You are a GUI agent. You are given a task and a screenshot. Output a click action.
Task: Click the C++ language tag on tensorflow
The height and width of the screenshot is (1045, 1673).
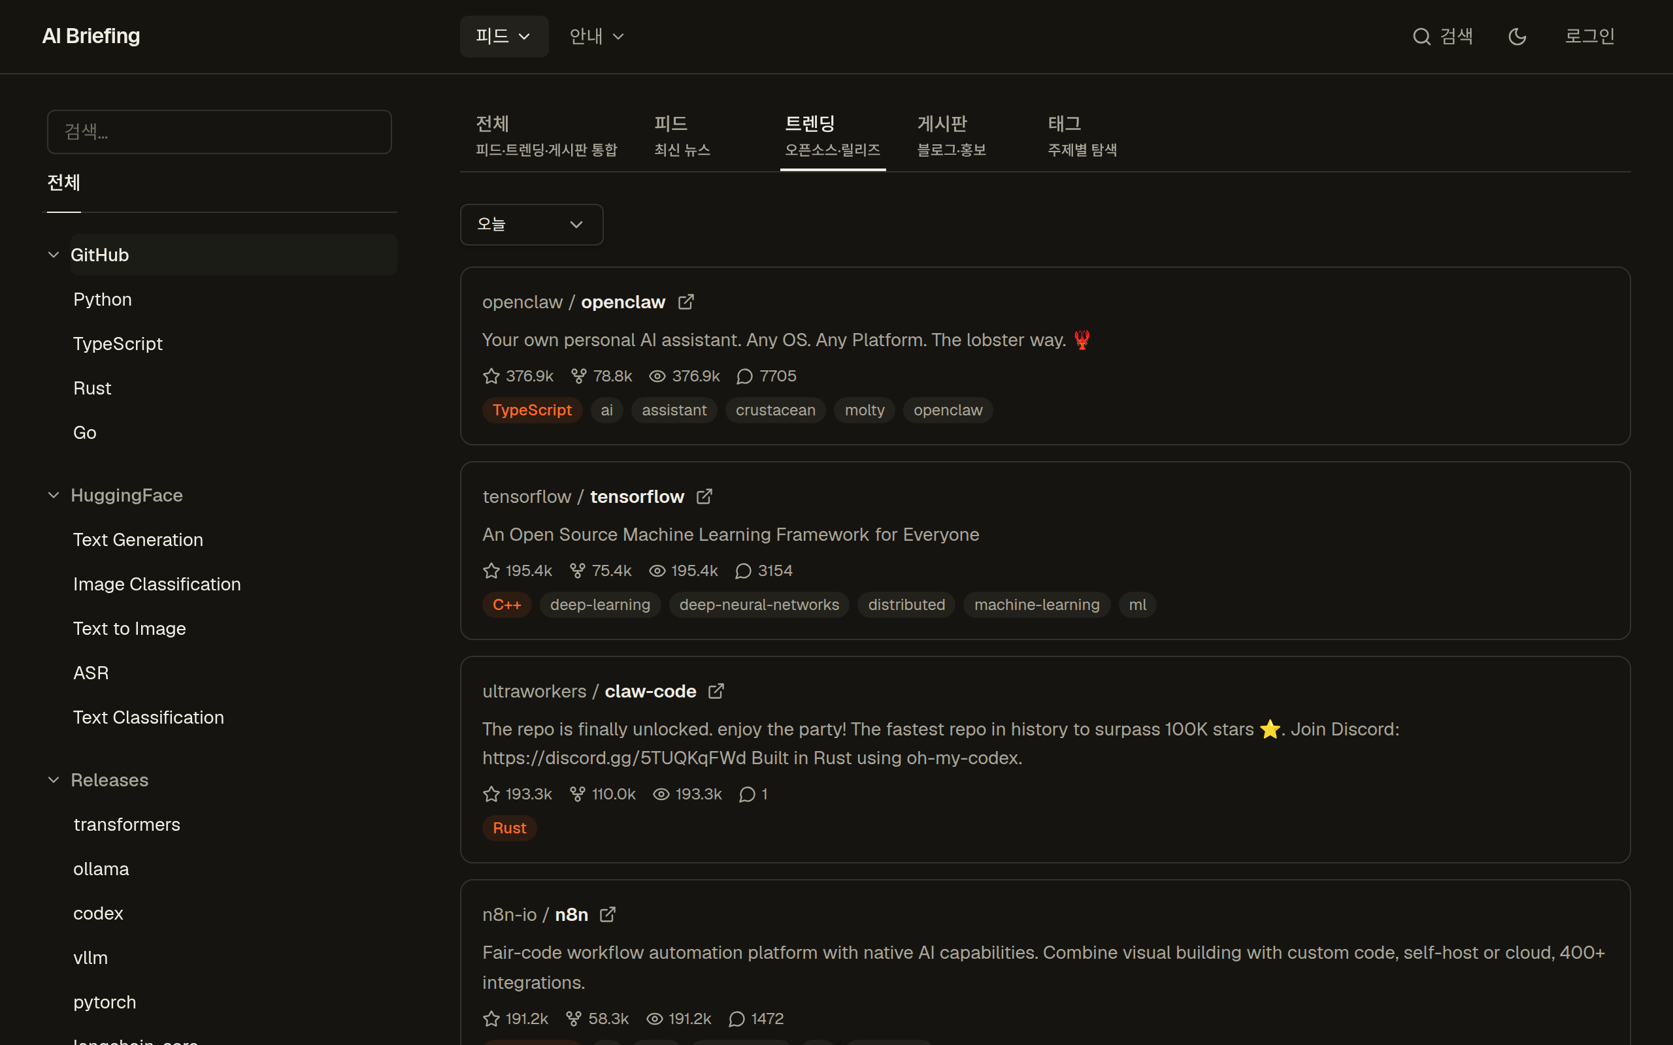point(506,605)
